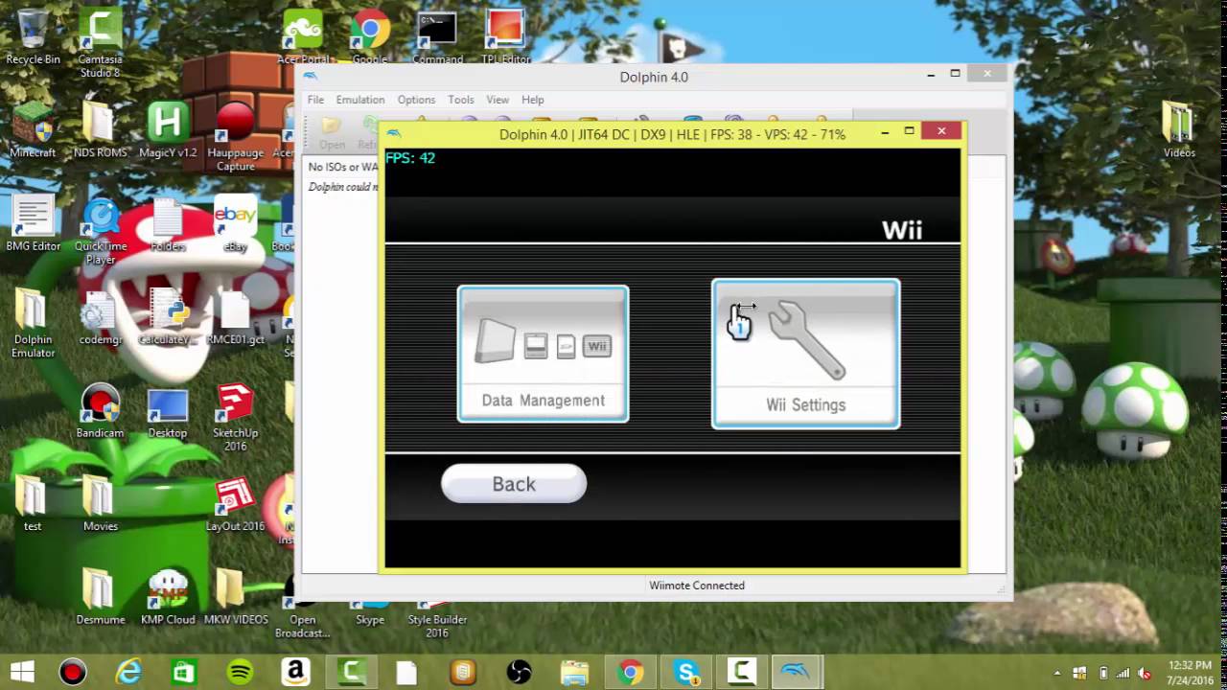Click the cyan FPS: 42 counter
Screen dimensions: 1227x690
(410, 158)
